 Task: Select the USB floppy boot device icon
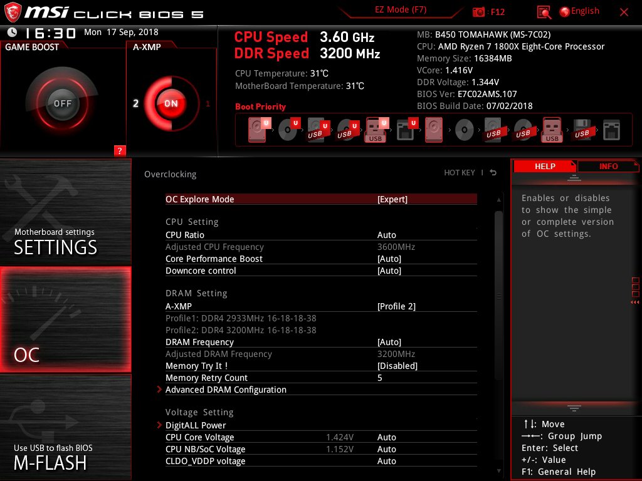pyautogui.click(x=582, y=130)
